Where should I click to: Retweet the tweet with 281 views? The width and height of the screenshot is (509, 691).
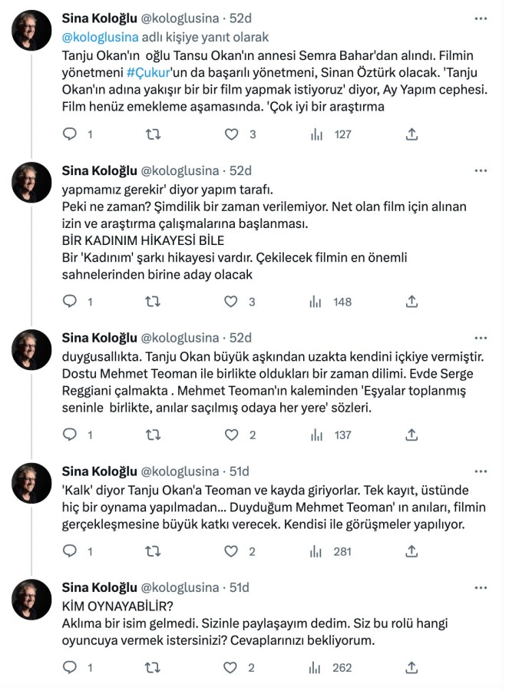click(x=153, y=550)
